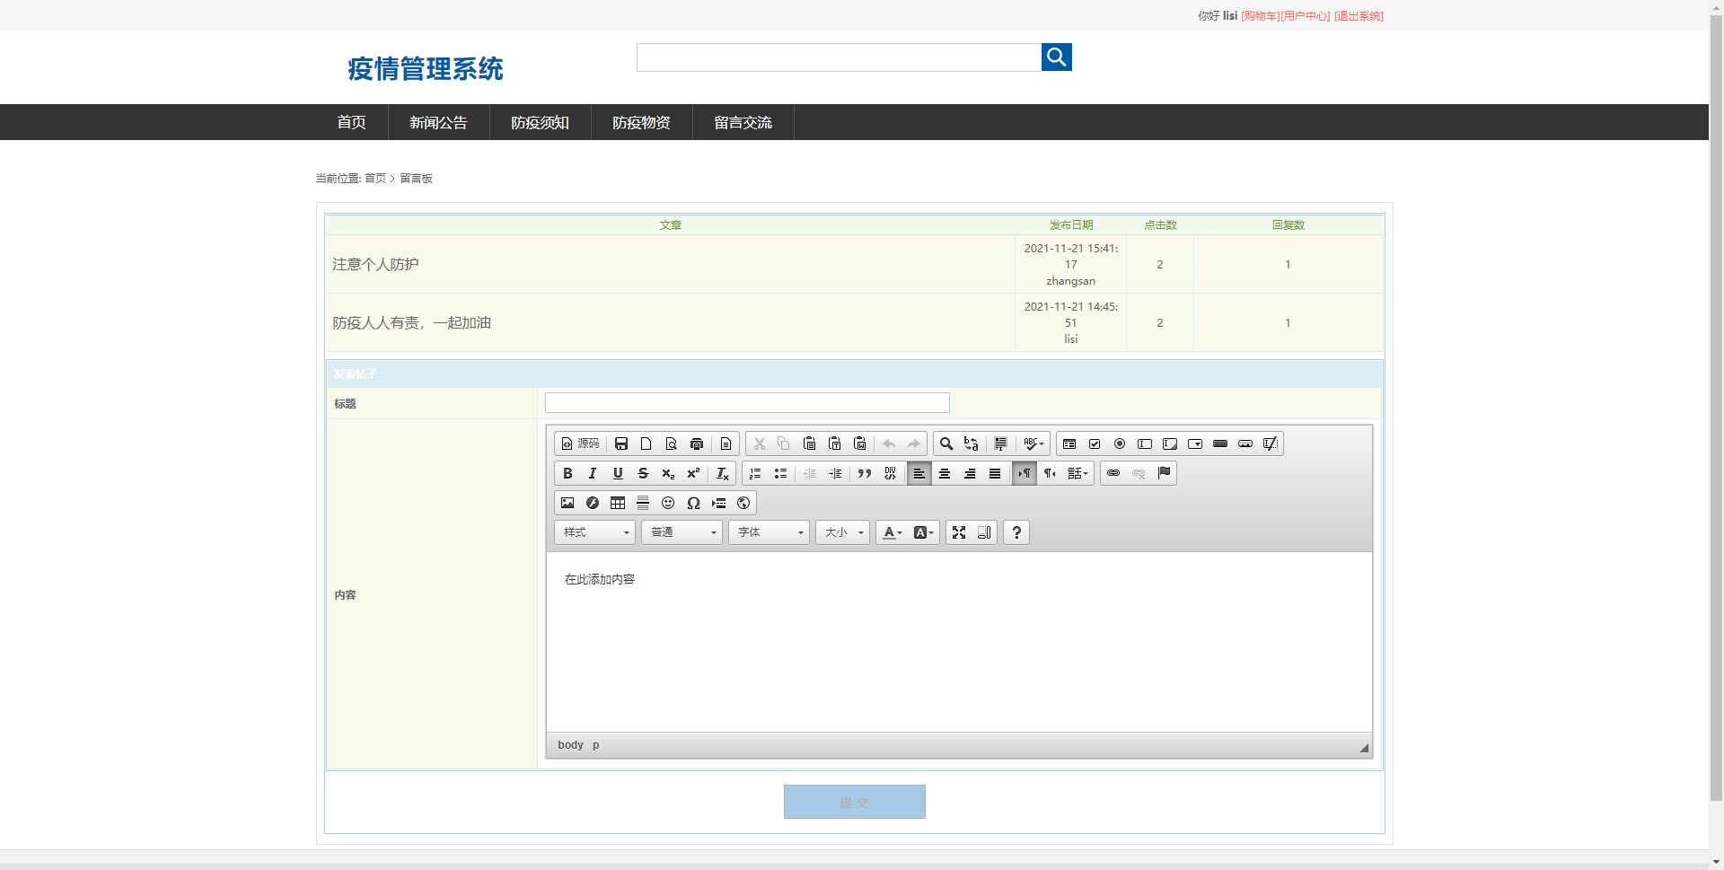
Task: Toggle Italic formatting
Action: pos(593,473)
